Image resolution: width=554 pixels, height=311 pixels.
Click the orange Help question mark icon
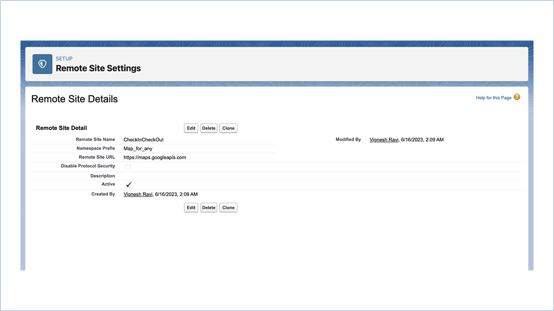517,97
